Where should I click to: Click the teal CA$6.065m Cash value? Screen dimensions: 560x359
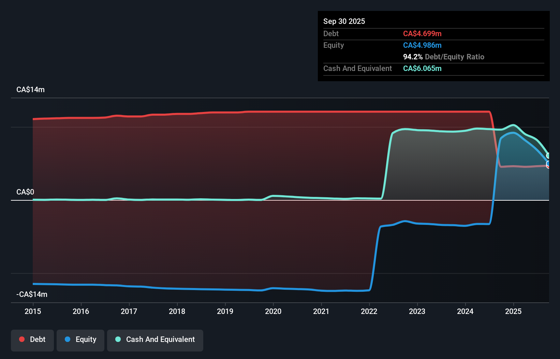coord(423,68)
